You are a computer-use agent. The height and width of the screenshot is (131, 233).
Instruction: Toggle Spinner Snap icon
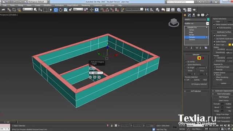click(117, 10)
